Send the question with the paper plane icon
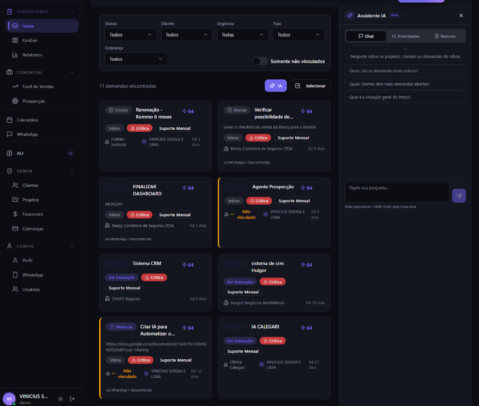 [458, 196]
